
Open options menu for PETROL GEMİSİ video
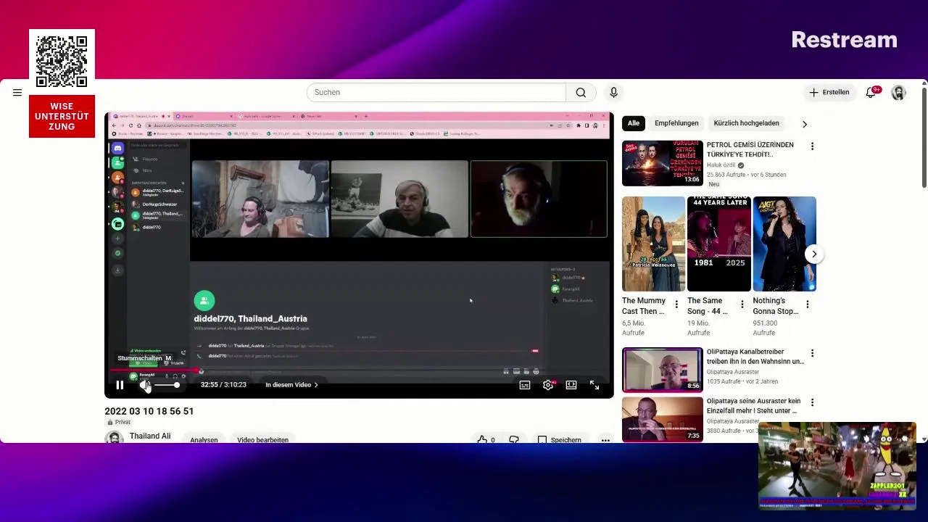[x=812, y=146]
